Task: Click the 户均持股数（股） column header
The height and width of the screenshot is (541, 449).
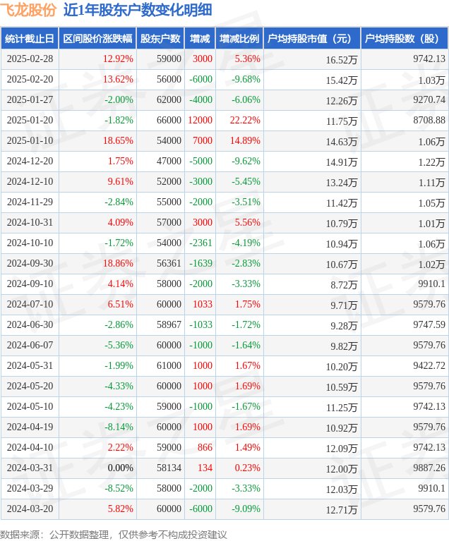Action: [x=405, y=39]
